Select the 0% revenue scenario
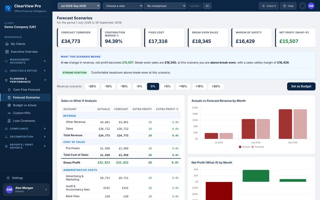The width and height of the screenshot is (320, 200). [153, 86]
